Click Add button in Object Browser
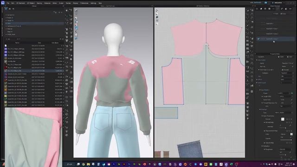Viewport: 297px width, 167px height. pyautogui.click(x=276, y=13)
